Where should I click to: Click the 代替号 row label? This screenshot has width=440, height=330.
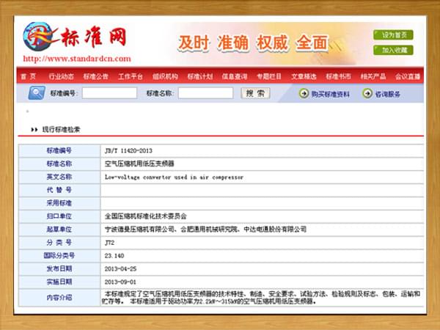[59, 190]
